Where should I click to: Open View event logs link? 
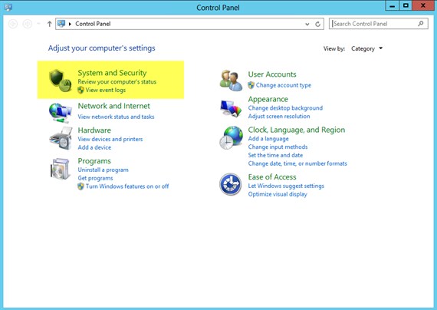[105, 90]
